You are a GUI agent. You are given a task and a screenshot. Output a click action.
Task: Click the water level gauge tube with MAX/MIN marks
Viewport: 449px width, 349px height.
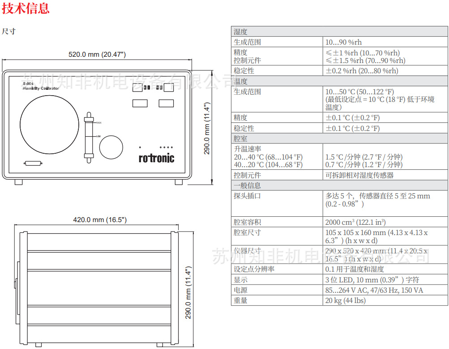[89, 138]
